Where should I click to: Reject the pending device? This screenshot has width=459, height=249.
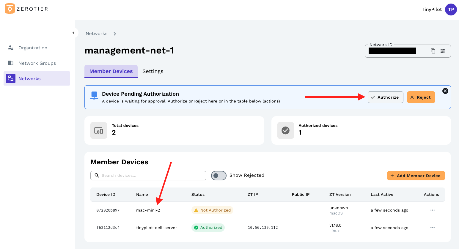coord(421,97)
